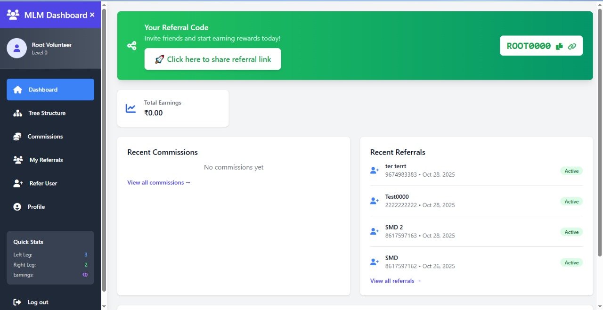The height and width of the screenshot is (310, 603).
Task: Click the Total Earnings chart icon
Action: coord(130,108)
